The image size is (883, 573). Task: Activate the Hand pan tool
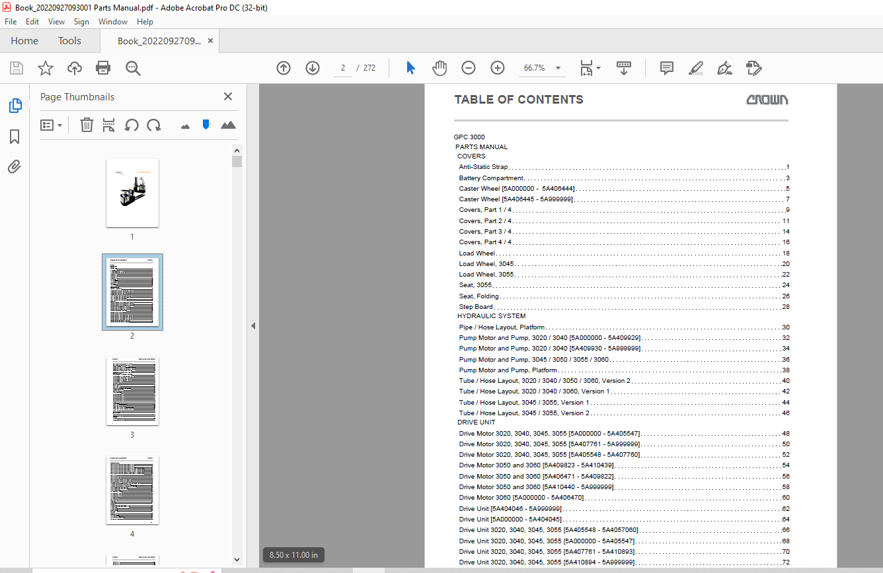[x=440, y=68]
